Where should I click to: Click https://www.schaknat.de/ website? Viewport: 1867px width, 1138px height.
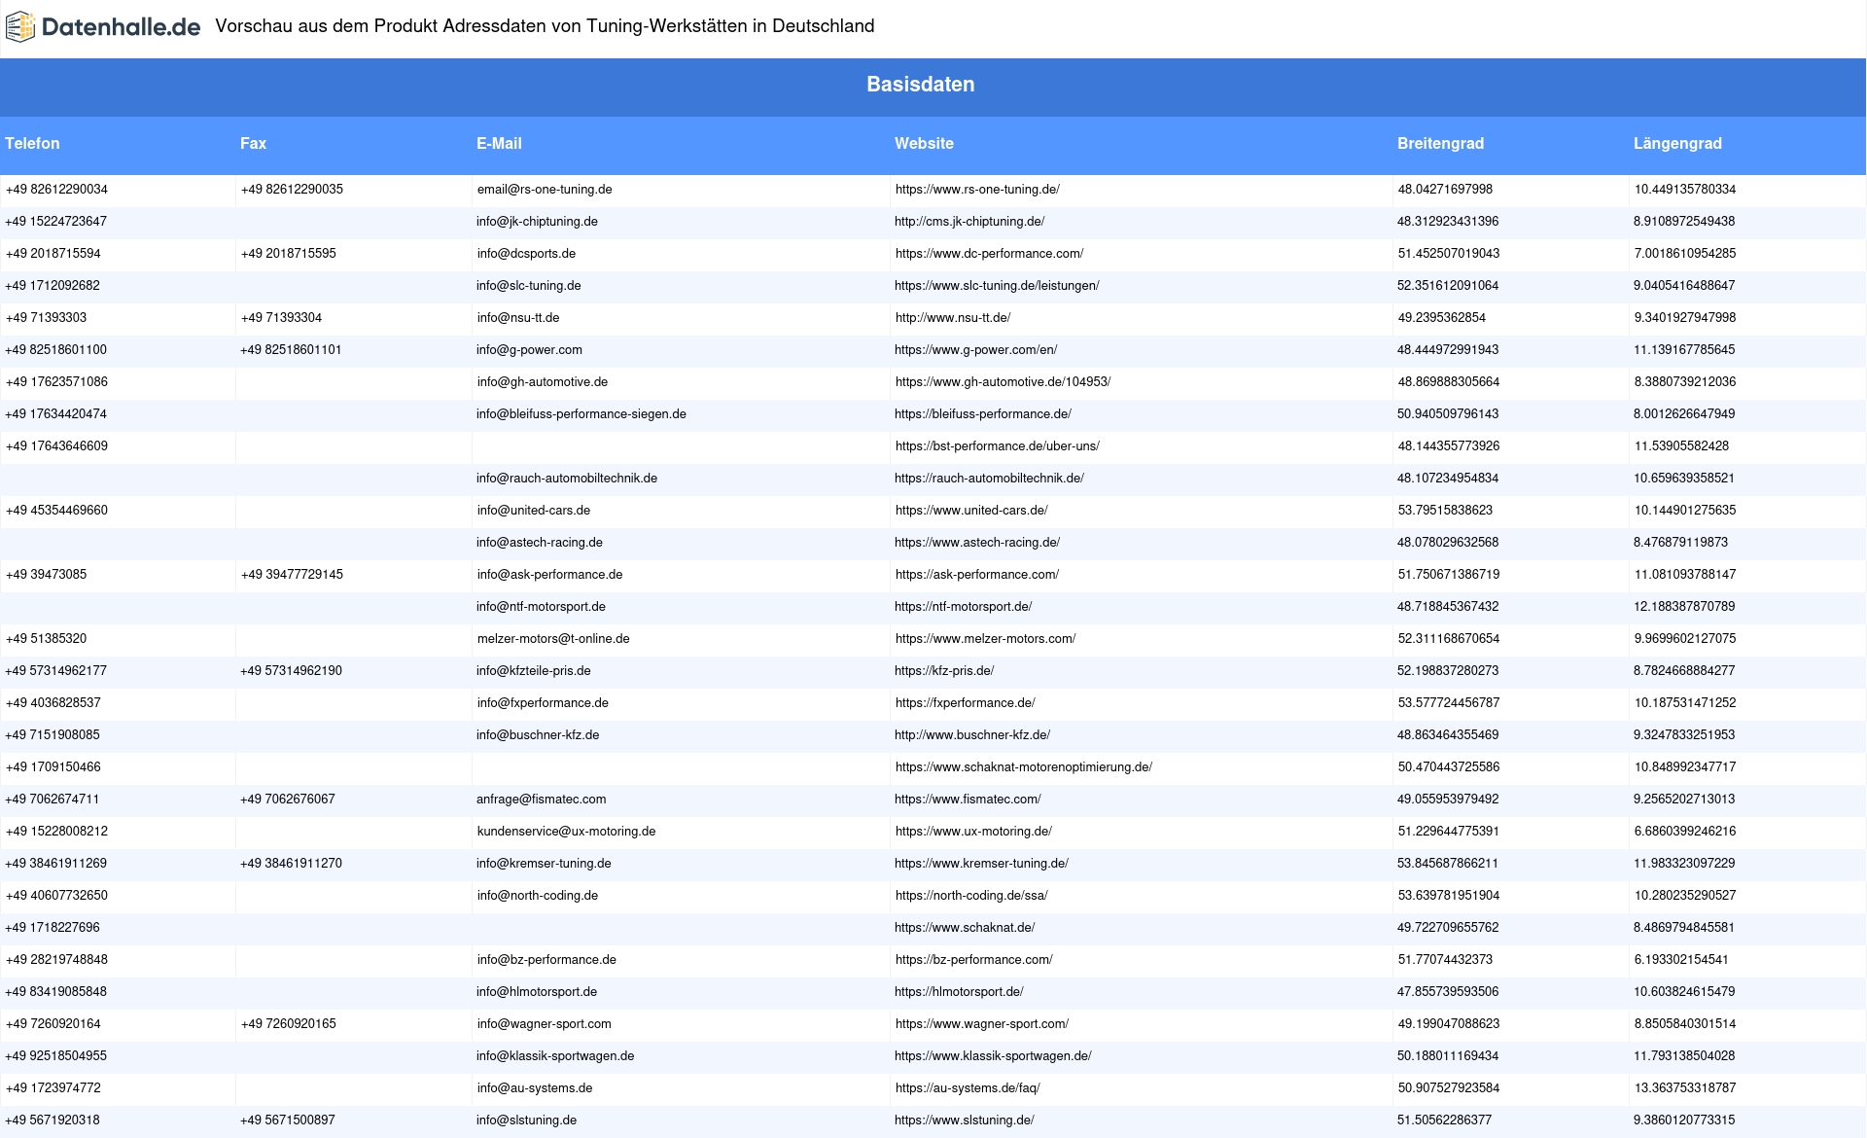[x=965, y=928]
